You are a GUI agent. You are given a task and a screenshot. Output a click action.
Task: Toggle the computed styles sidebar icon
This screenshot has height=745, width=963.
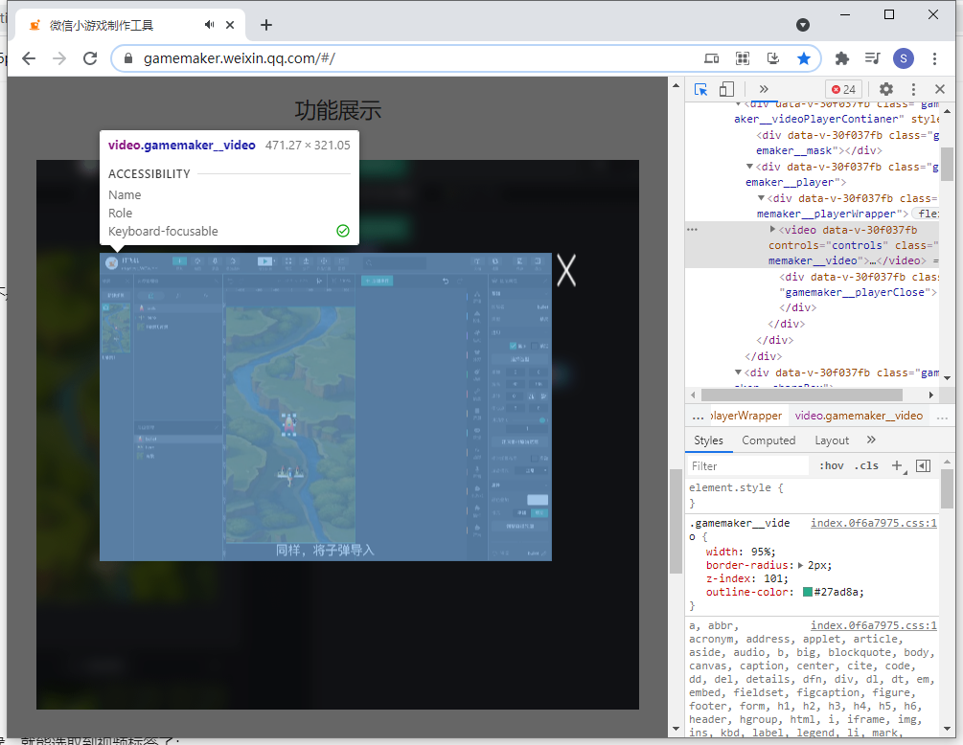pyautogui.click(x=923, y=465)
